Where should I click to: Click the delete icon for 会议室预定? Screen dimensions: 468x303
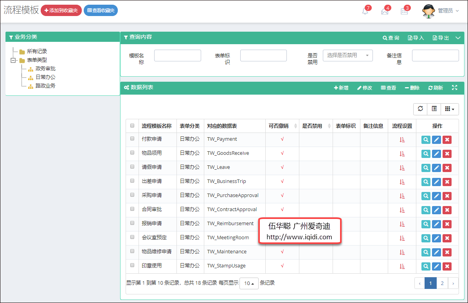pos(447,238)
